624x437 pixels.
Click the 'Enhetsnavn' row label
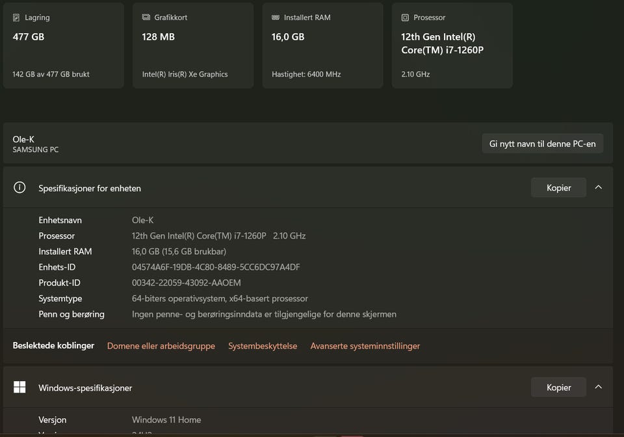(60, 220)
